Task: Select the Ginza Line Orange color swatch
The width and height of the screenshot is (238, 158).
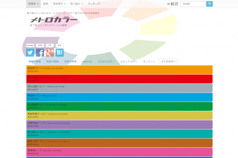Action: 119,70
